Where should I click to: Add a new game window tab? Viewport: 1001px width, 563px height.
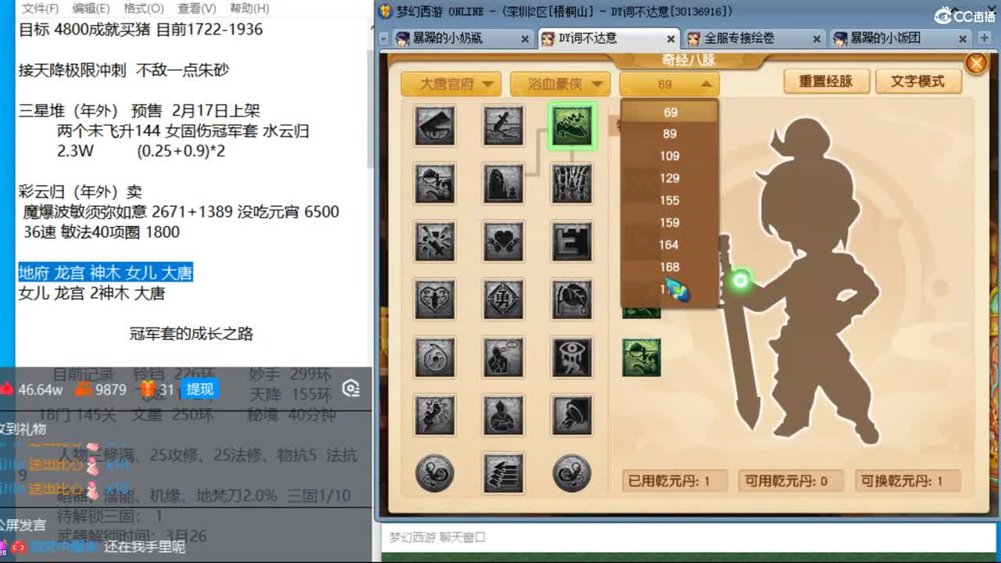point(984,38)
